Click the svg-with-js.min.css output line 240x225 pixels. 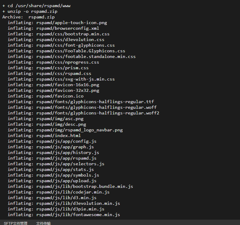click(61, 79)
